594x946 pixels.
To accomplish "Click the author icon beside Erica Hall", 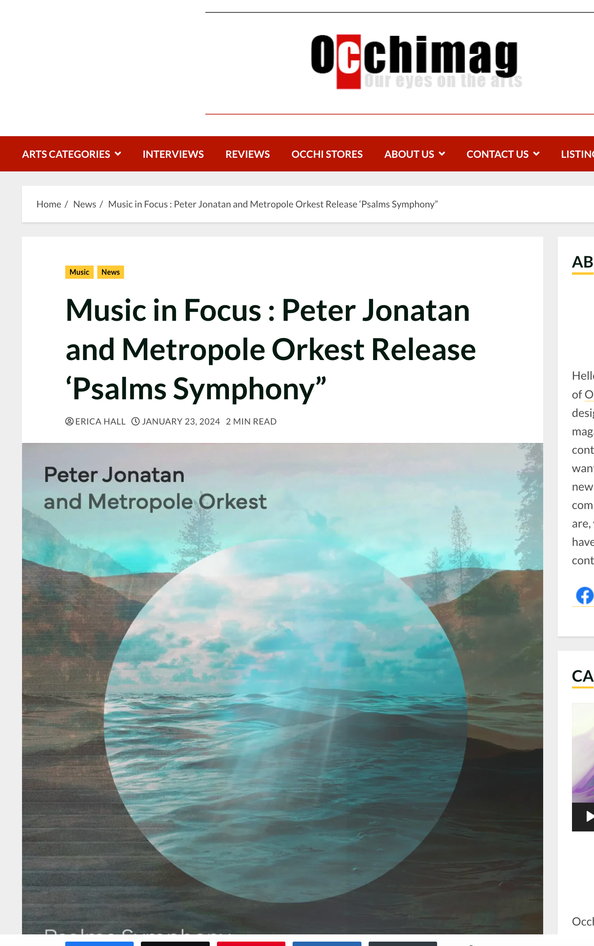I will (69, 421).
